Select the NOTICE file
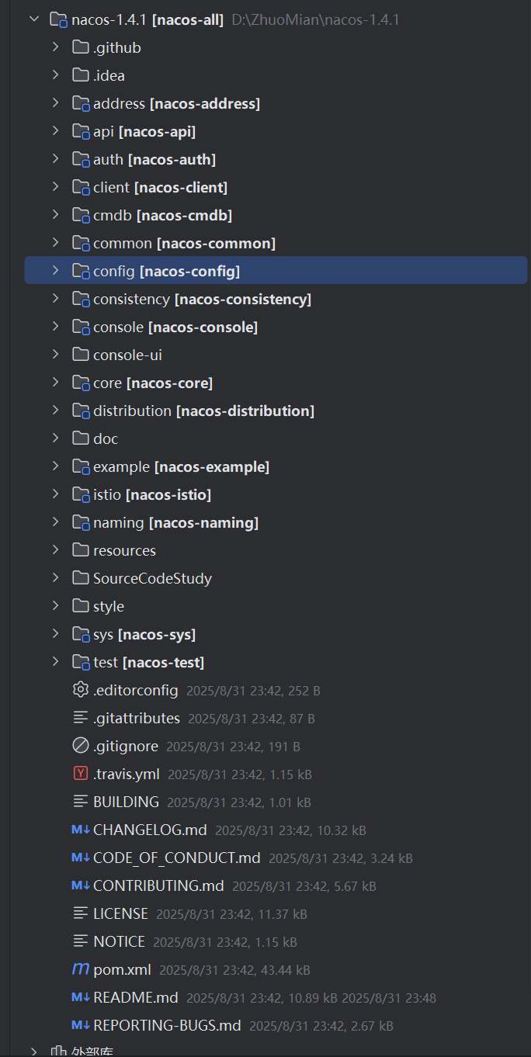This screenshot has height=1057, width=531. tap(119, 941)
